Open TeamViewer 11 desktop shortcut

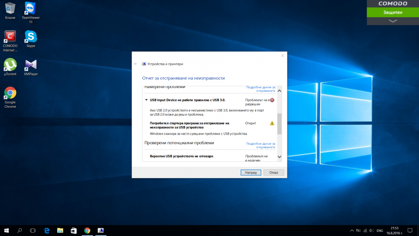[x=31, y=12]
